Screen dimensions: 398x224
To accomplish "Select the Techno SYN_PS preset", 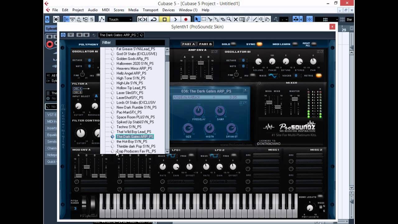I will pyautogui.click(x=129, y=127).
